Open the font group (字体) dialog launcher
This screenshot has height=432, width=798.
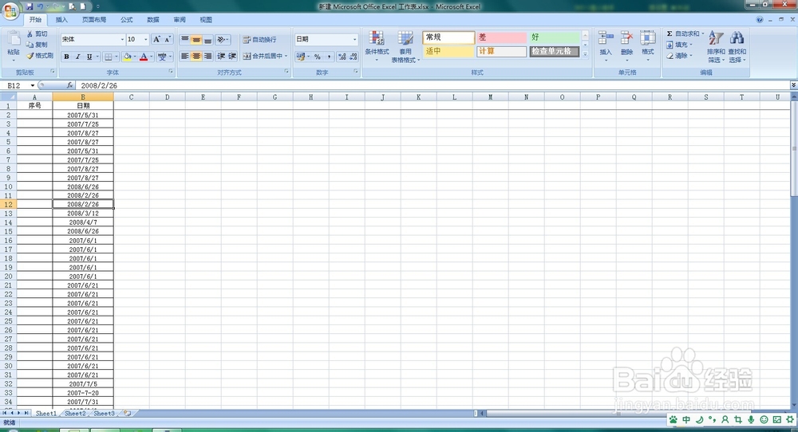tap(171, 72)
